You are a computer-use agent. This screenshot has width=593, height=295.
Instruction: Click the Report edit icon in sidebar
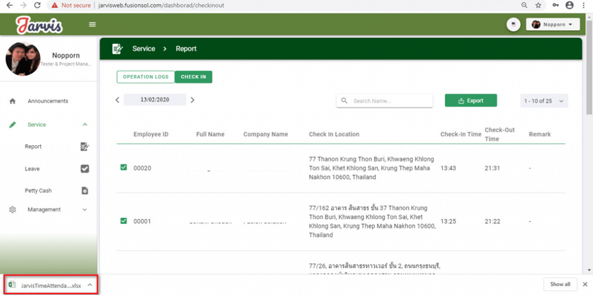pyautogui.click(x=85, y=147)
